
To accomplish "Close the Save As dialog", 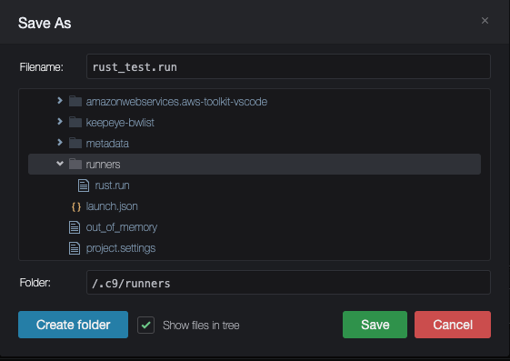I will click(x=485, y=21).
